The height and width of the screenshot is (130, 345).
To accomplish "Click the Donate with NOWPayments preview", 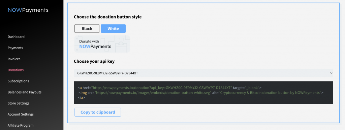I will [102, 44].
